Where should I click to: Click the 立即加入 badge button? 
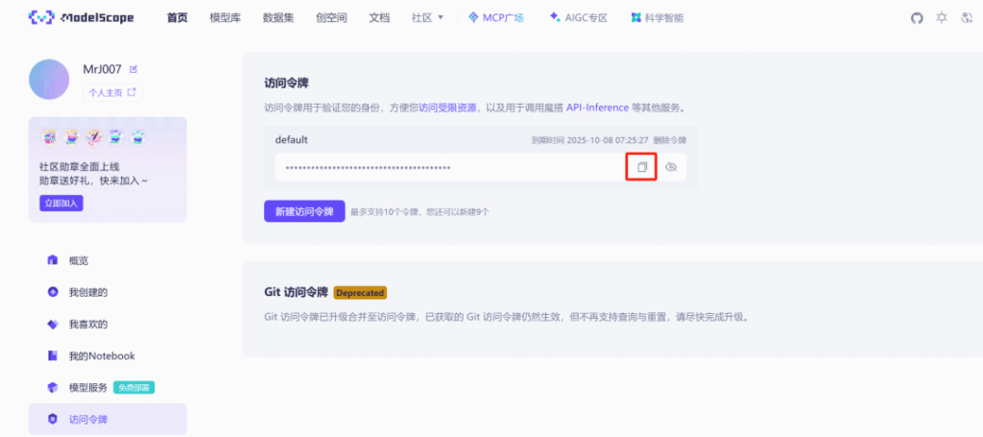[x=60, y=203]
